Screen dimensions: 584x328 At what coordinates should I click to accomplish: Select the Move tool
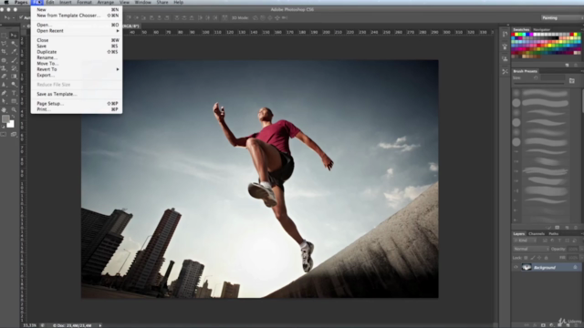[x=14, y=36]
